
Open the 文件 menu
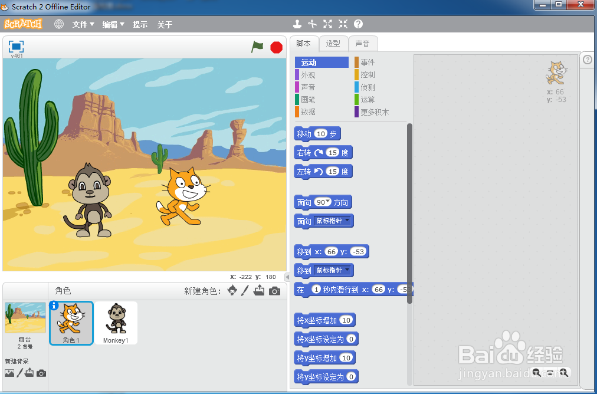click(x=83, y=25)
